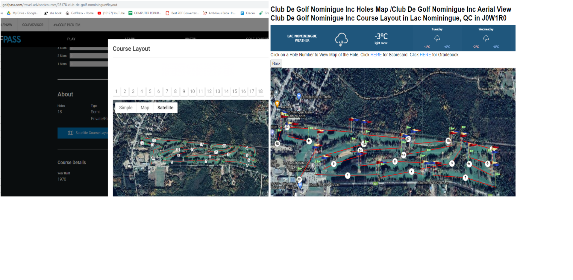Click Tuesday's forecast cloud icon

click(x=437, y=38)
